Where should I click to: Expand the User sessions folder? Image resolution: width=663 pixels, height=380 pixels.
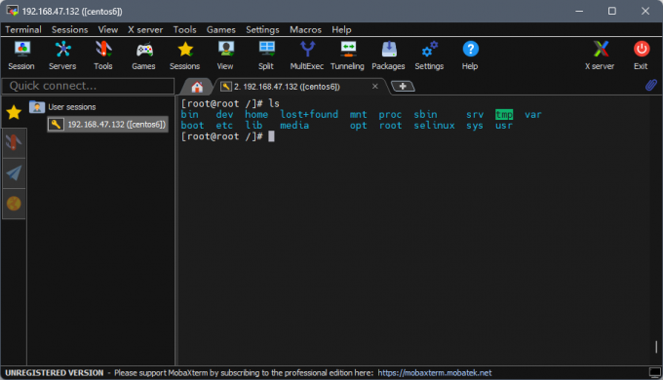click(62, 107)
